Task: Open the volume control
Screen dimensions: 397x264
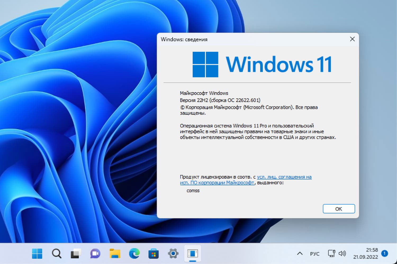Action: coord(342,253)
